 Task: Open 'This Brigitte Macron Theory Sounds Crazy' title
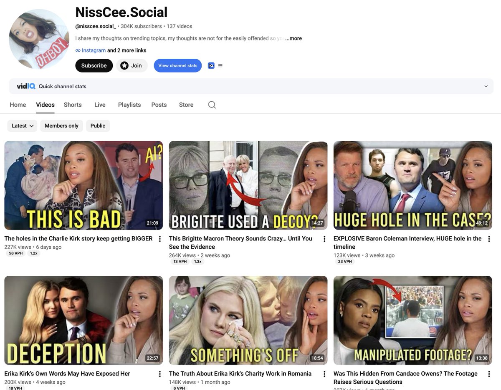[x=240, y=242]
